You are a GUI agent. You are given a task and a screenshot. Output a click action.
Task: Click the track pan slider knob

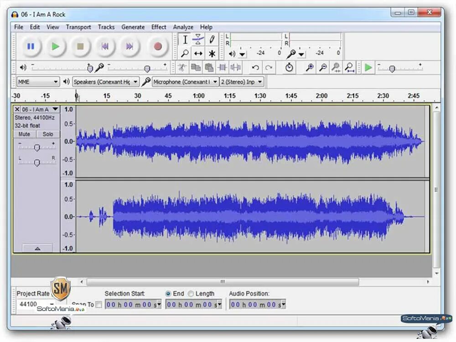click(x=37, y=163)
